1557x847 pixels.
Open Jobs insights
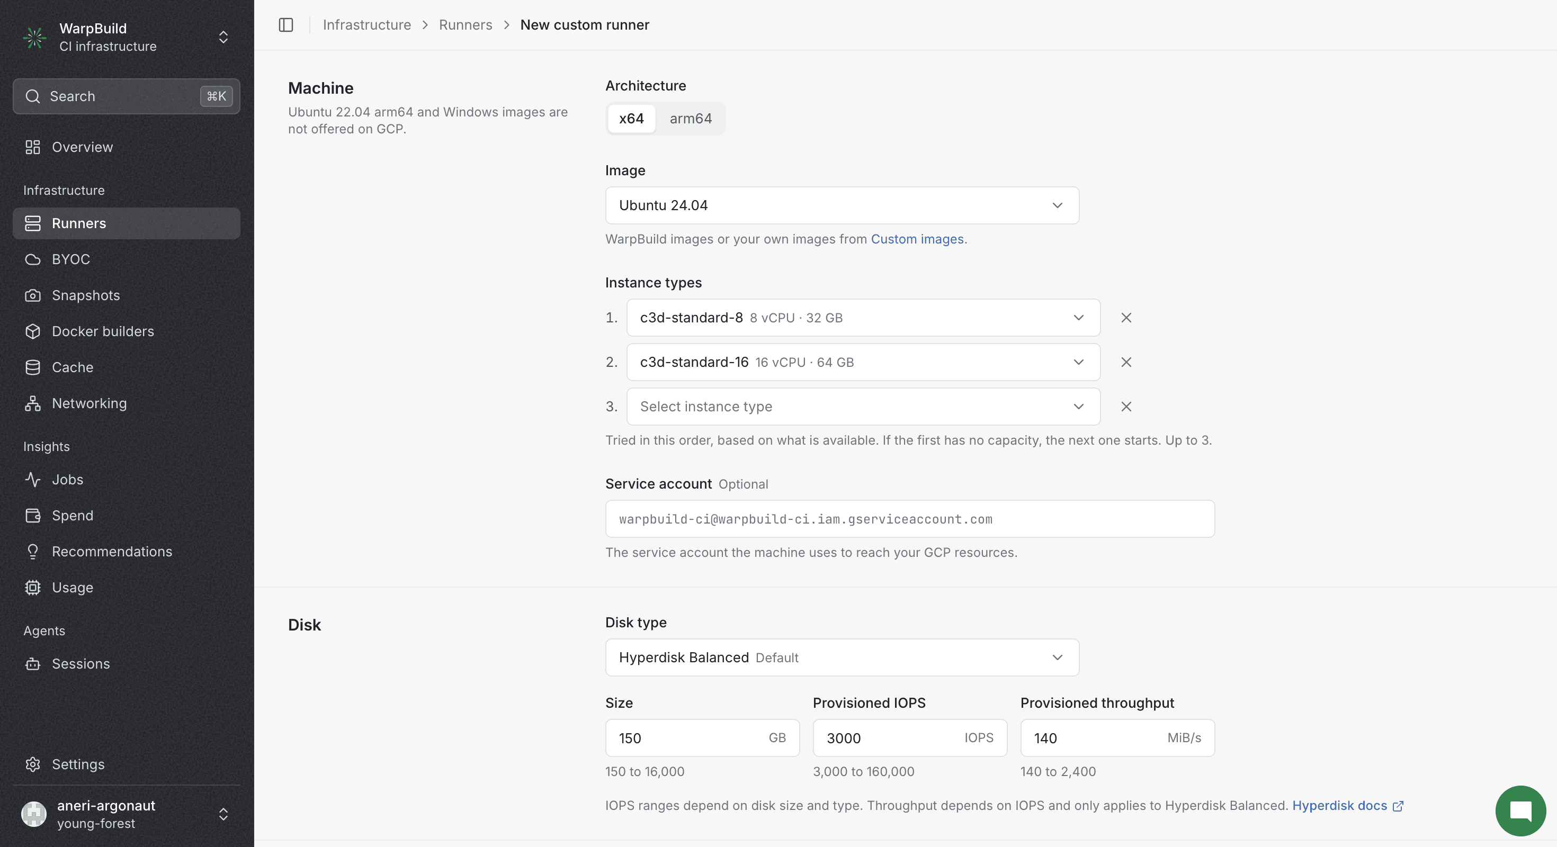pyautogui.click(x=127, y=480)
